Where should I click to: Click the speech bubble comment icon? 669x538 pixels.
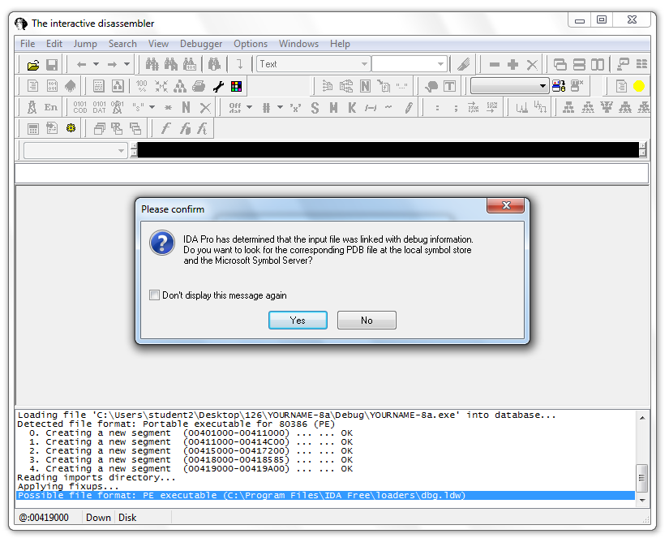coord(431,86)
